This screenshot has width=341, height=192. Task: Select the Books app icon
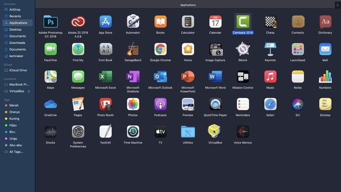[160, 21]
